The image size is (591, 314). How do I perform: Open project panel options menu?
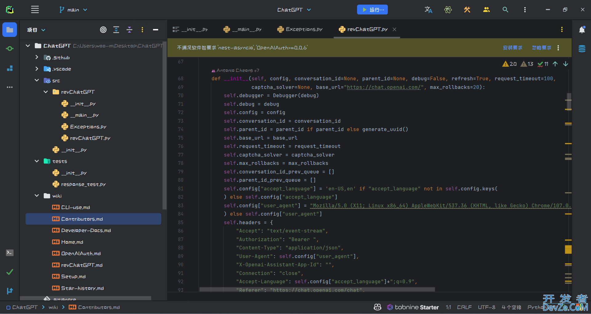[142, 30]
